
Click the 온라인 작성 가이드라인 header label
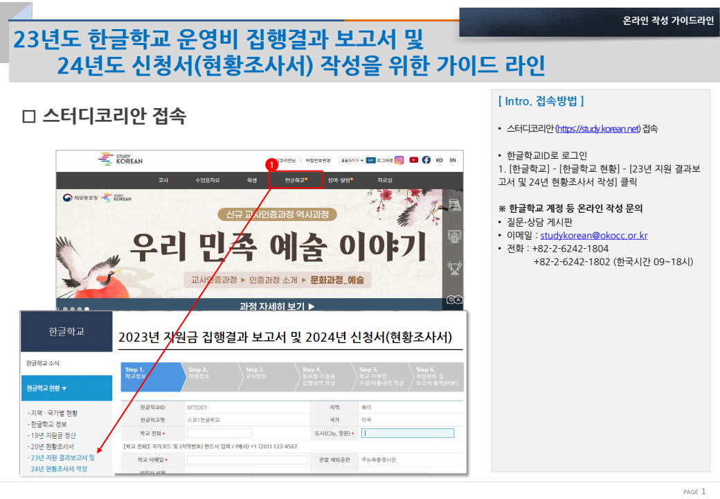668,21
